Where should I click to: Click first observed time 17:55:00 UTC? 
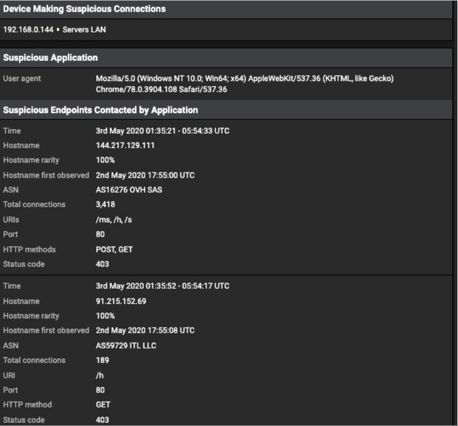[x=145, y=175]
